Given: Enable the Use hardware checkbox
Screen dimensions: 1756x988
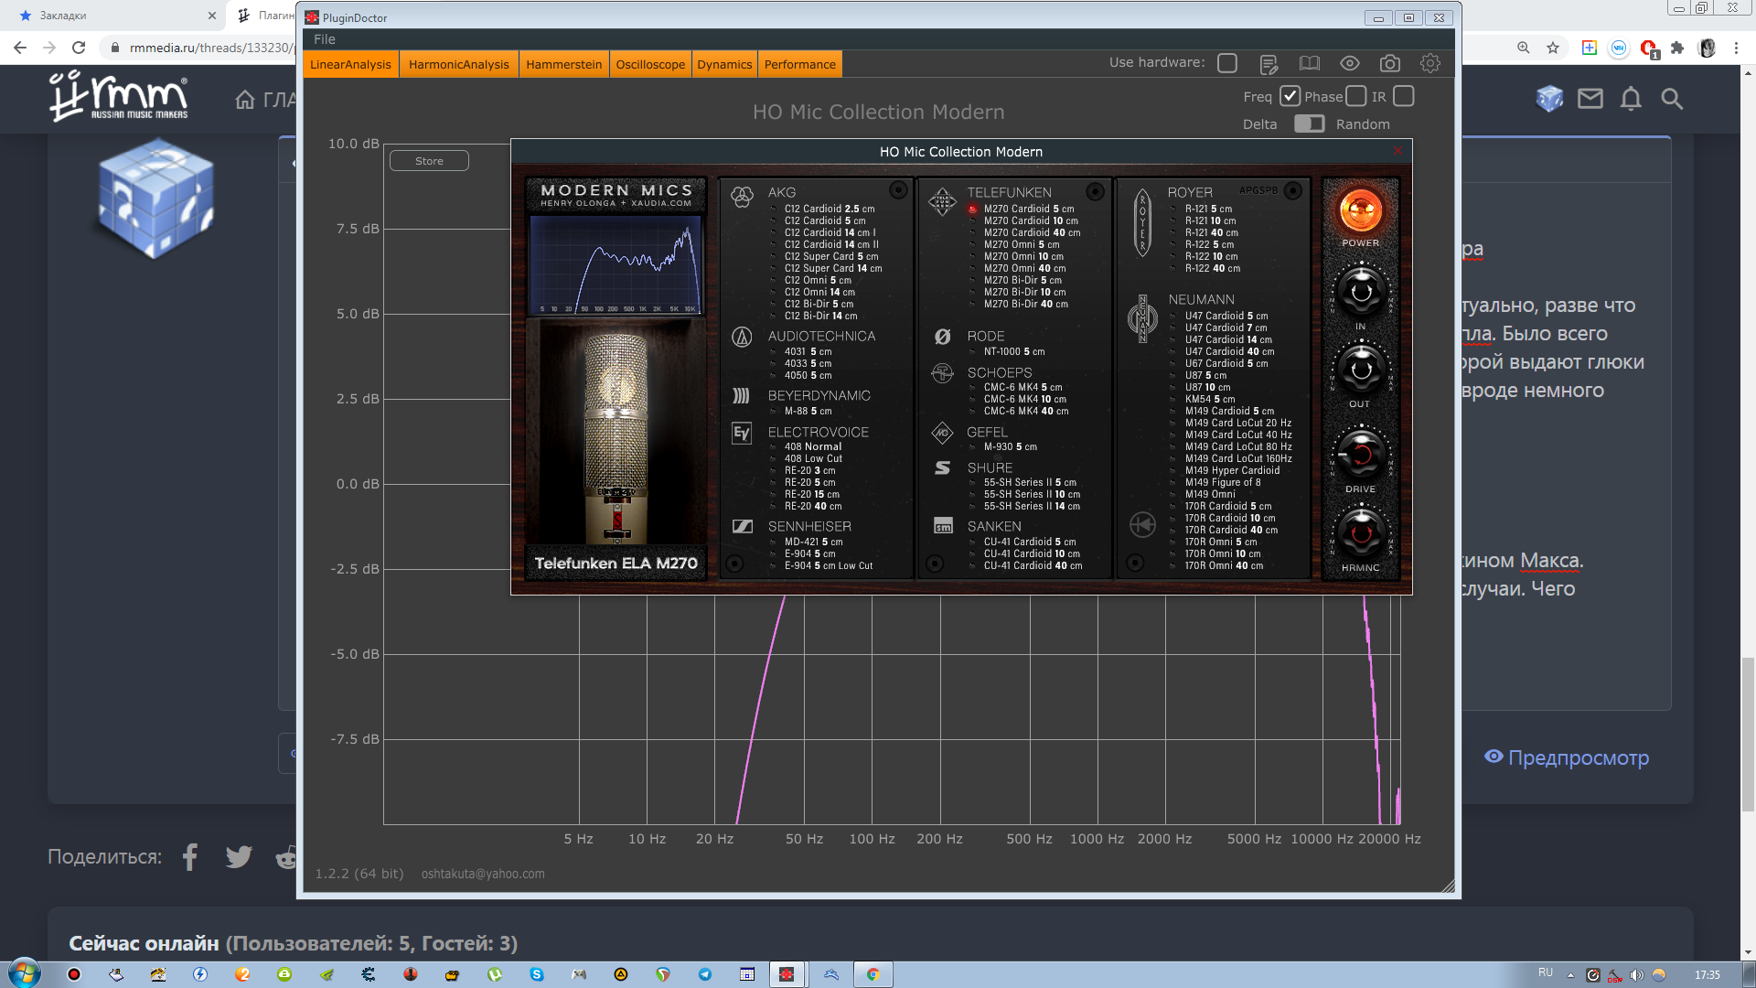Looking at the screenshot, I should point(1227,63).
